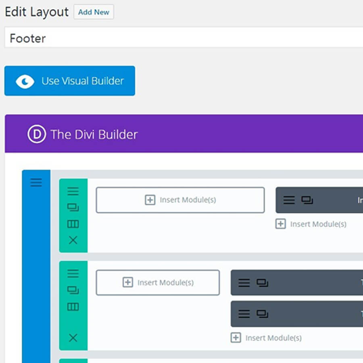Launch the Use Visual Builder button
Image resolution: width=363 pixels, height=363 pixels.
pos(70,81)
